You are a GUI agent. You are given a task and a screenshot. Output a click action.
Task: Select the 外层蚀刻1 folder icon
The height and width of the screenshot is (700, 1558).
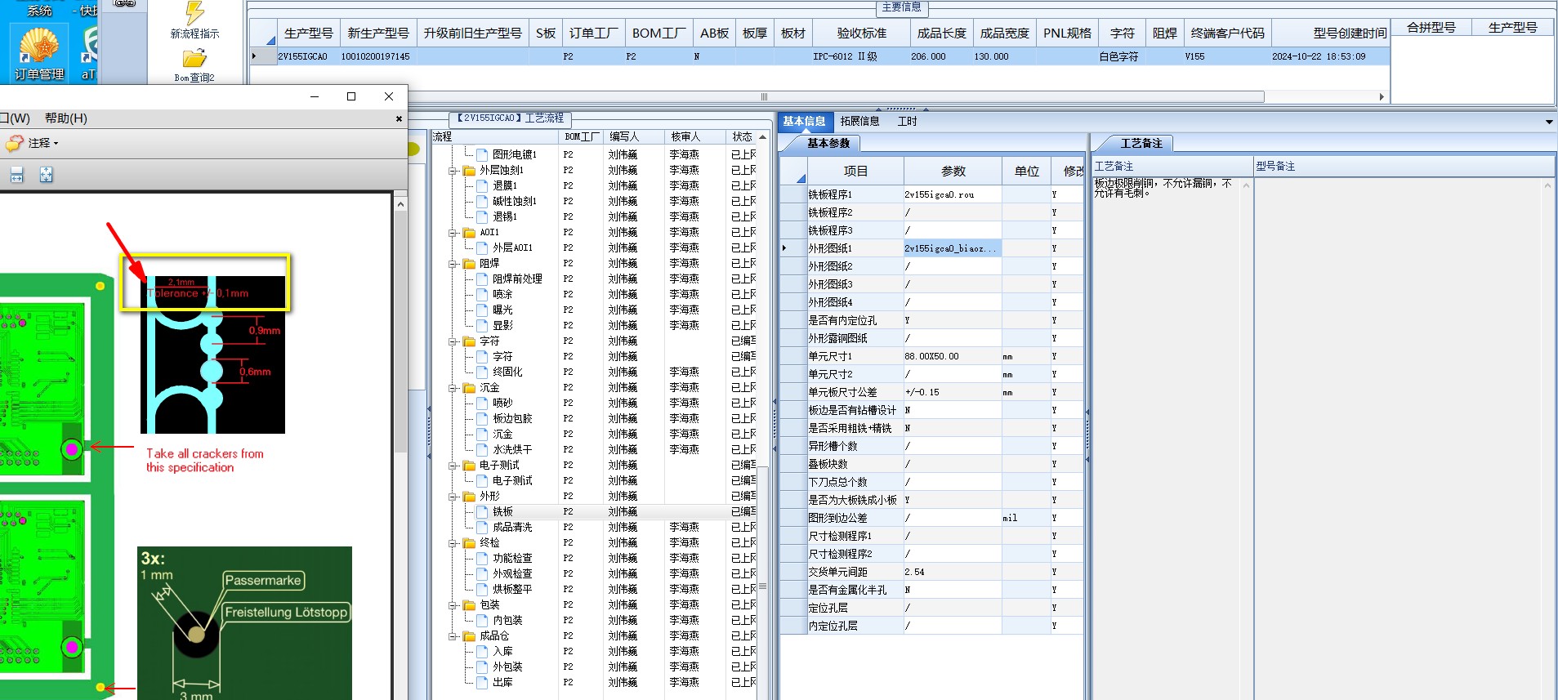pyautogui.click(x=469, y=171)
